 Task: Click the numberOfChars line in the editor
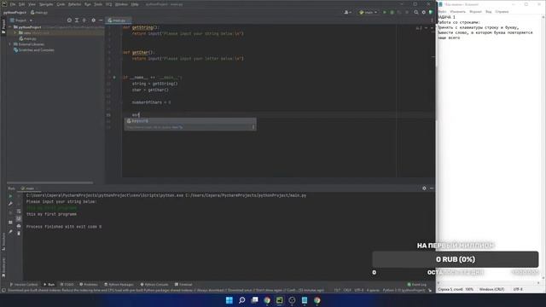pos(151,102)
